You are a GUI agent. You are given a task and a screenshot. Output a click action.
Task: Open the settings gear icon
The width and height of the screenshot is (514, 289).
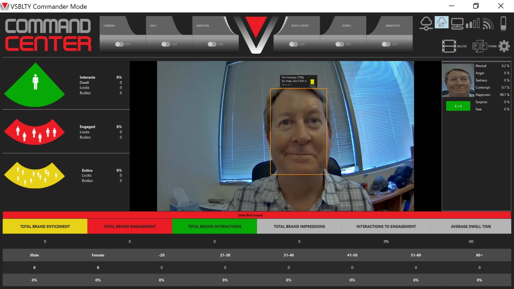[x=504, y=46]
